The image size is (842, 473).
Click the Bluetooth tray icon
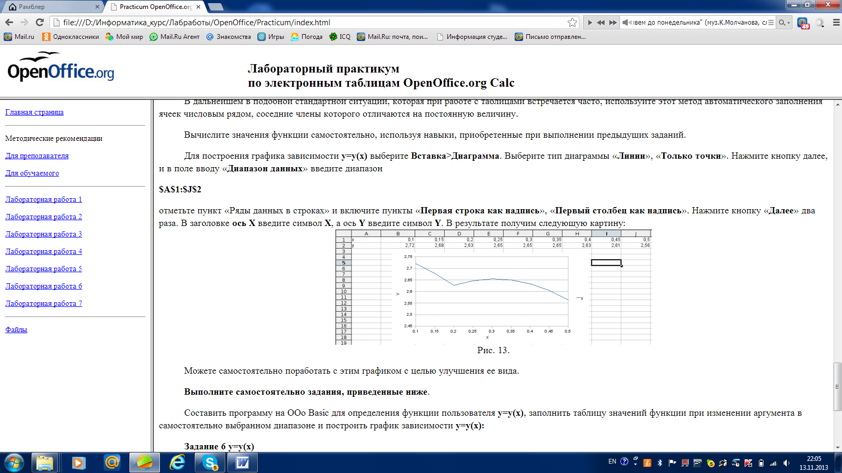click(660, 463)
